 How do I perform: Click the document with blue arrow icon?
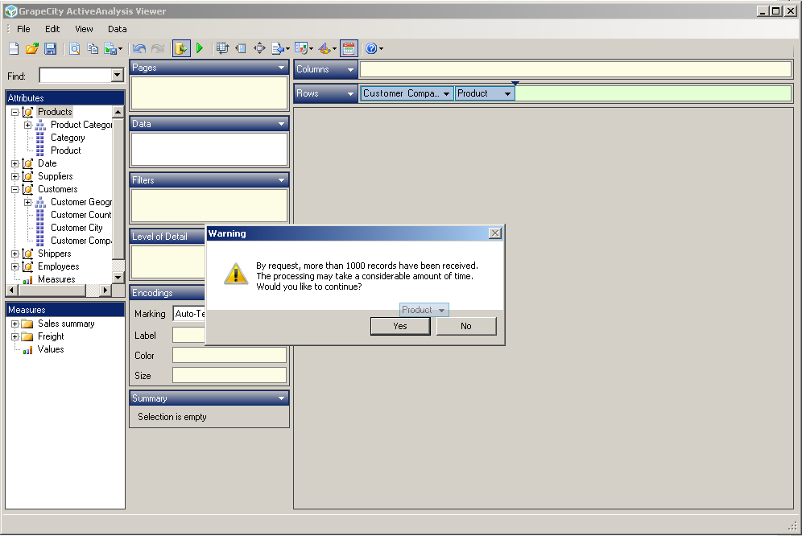[x=278, y=48]
